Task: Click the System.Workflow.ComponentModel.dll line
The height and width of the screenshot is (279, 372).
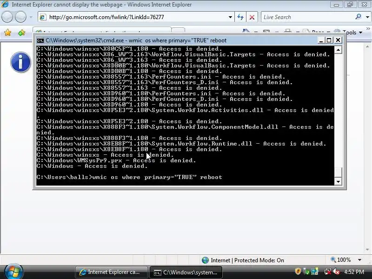Action: [185, 130]
